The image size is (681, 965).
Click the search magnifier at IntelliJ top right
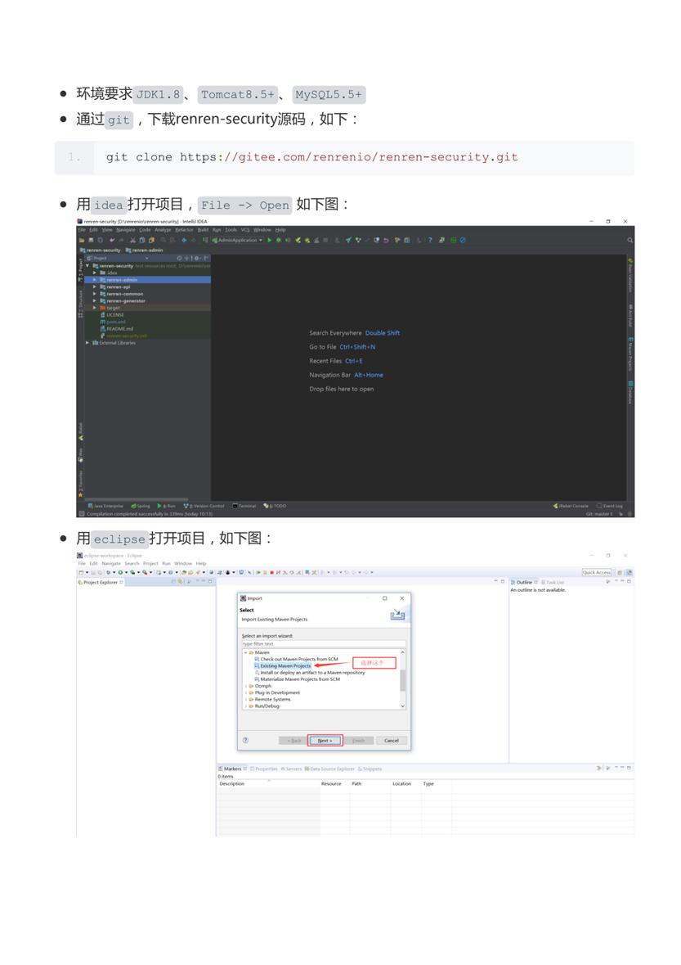click(x=630, y=240)
